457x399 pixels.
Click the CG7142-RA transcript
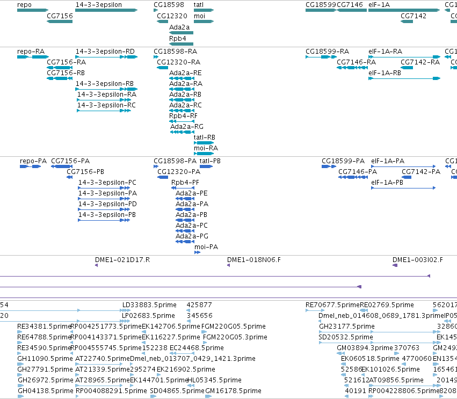407,68
